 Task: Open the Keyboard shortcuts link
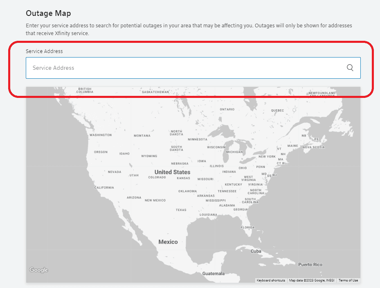coord(271,280)
